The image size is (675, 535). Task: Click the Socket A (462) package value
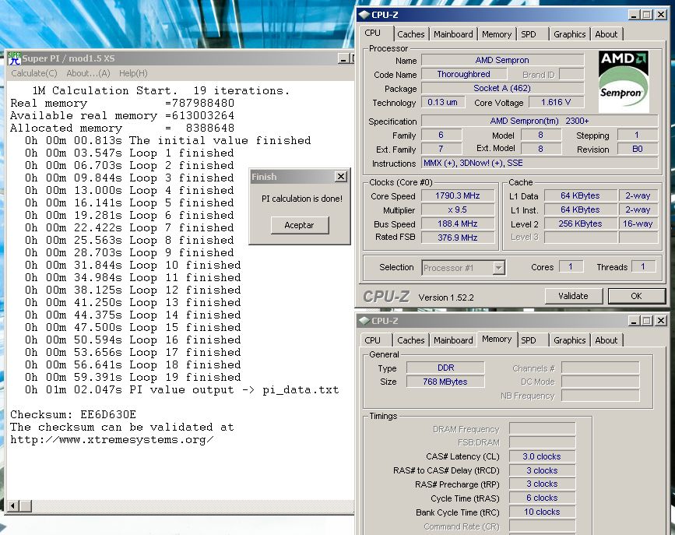pos(502,88)
